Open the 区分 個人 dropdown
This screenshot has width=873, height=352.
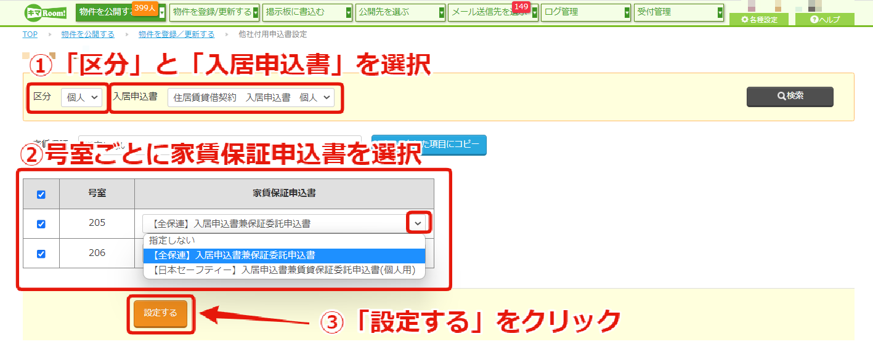click(x=82, y=97)
